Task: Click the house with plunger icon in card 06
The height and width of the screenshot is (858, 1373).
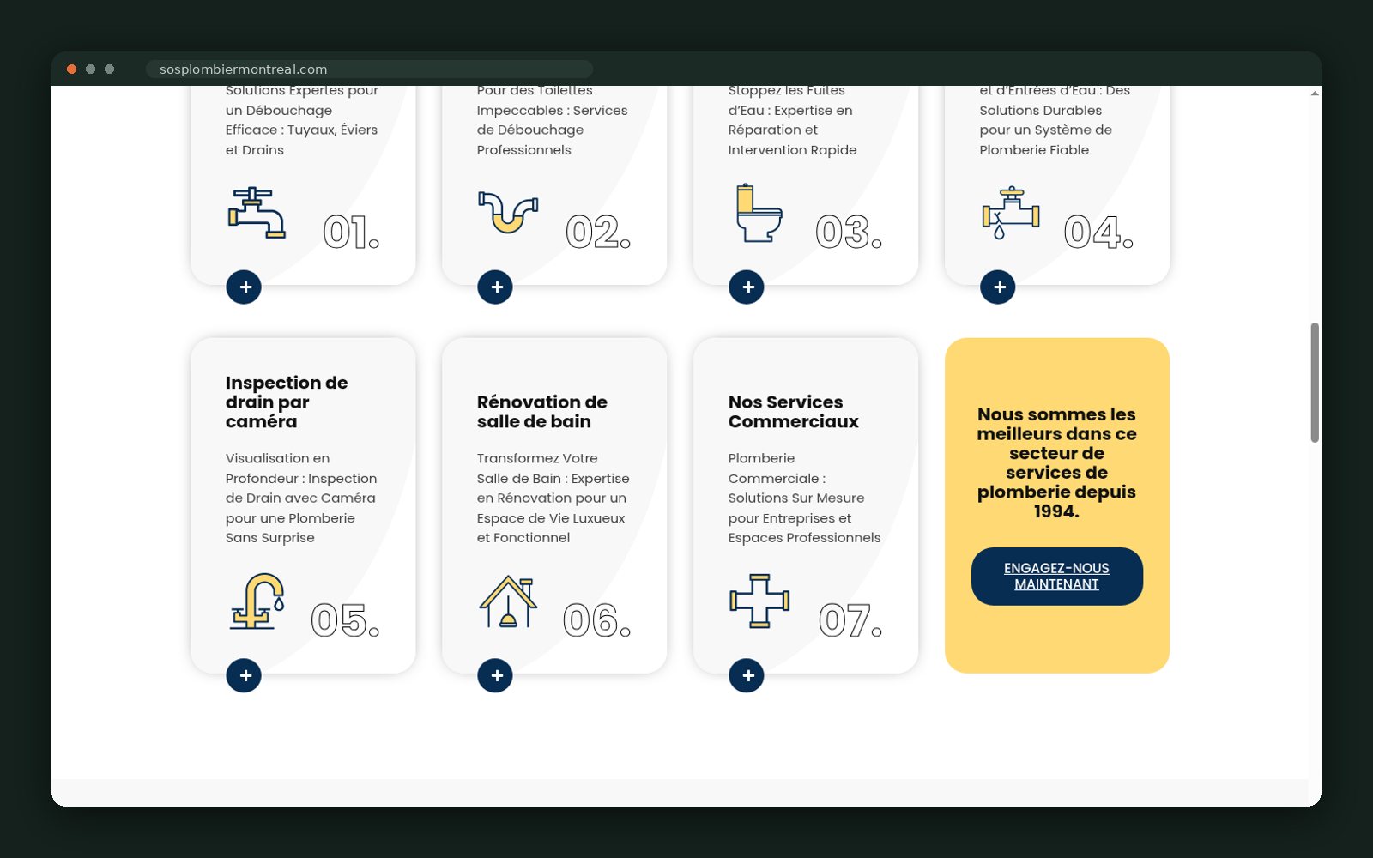Action: click(x=508, y=601)
